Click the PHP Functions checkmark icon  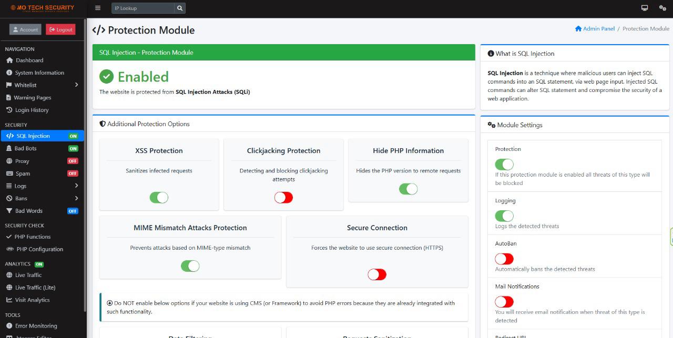(9, 237)
